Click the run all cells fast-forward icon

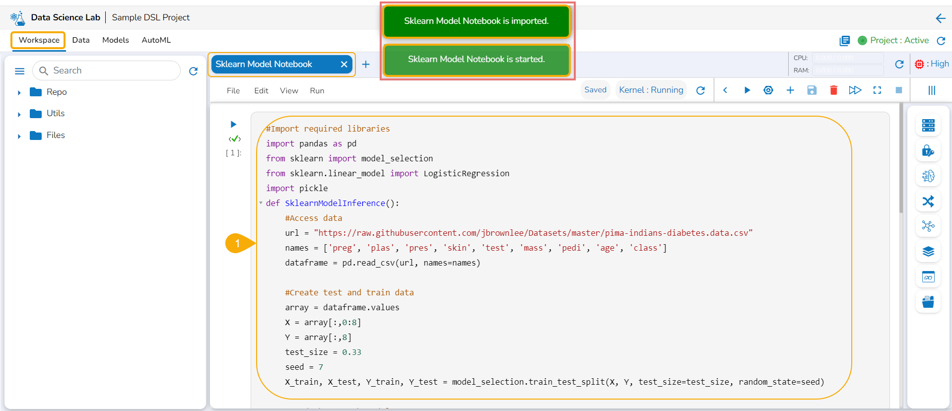(855, 90)
